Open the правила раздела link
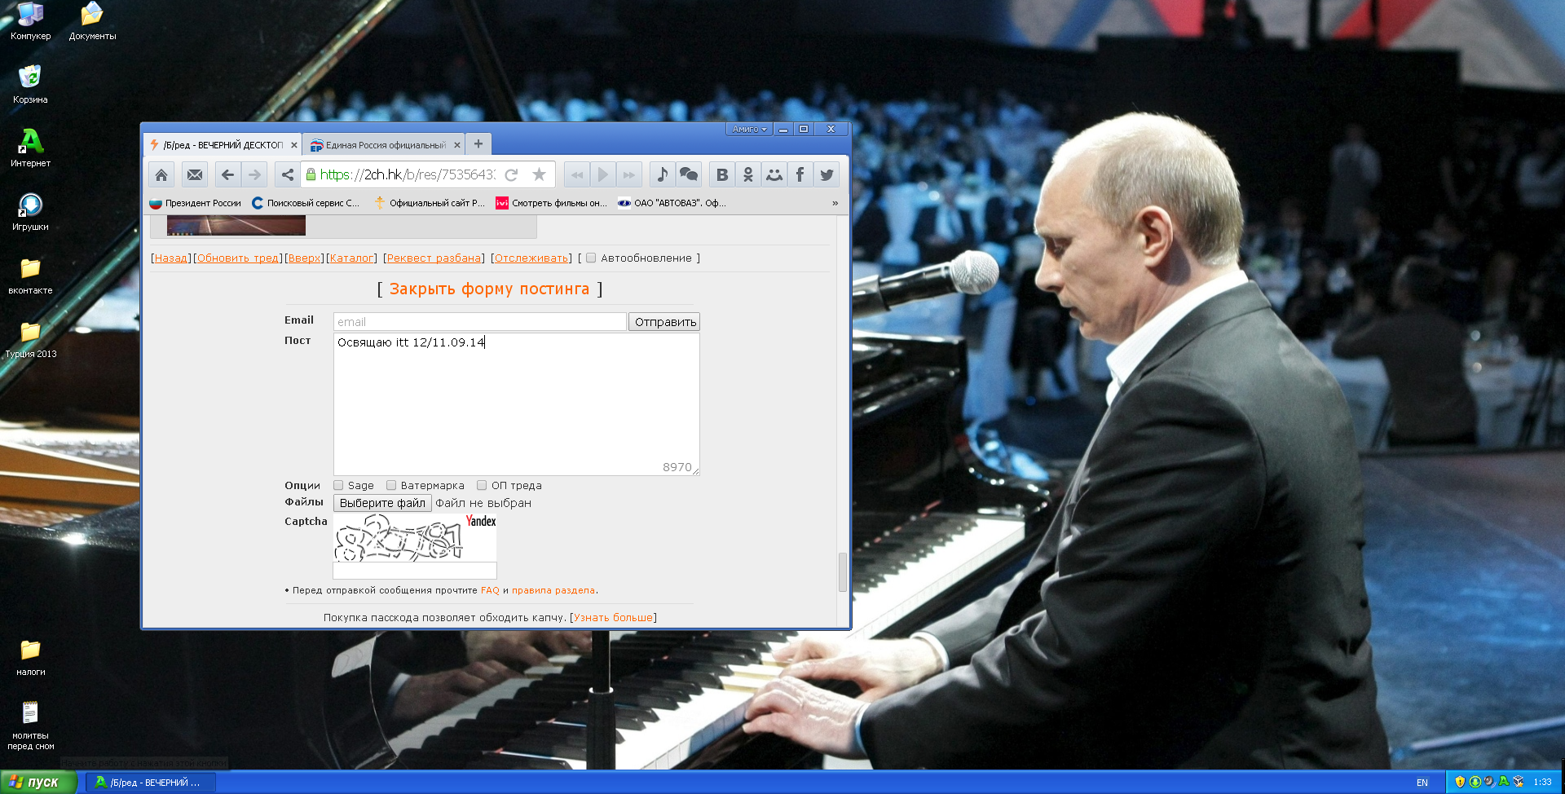1565x794 pixels. 553,590
